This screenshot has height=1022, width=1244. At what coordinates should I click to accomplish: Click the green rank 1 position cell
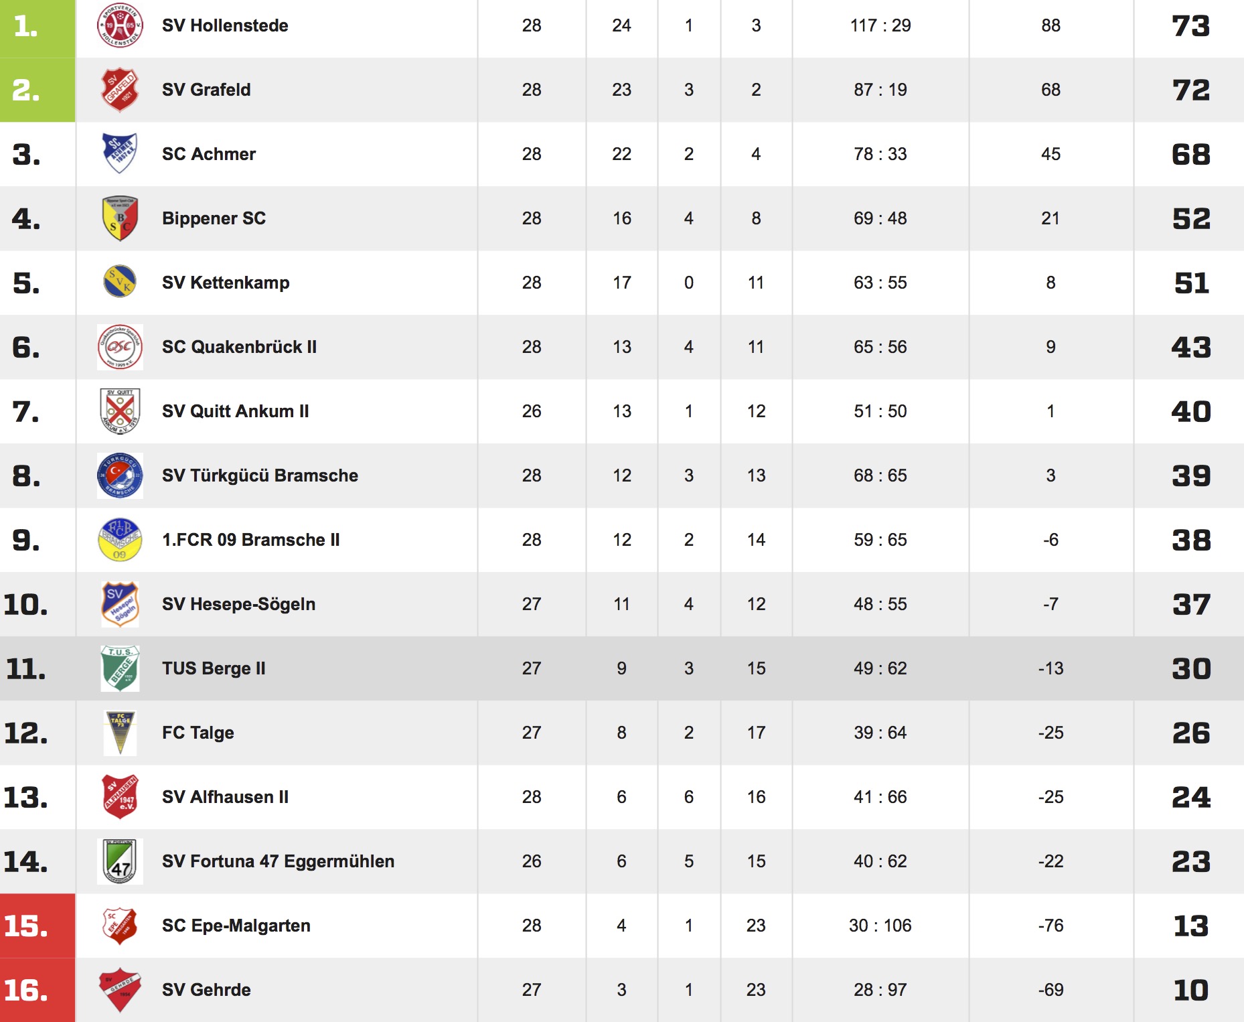coord(37,28)
